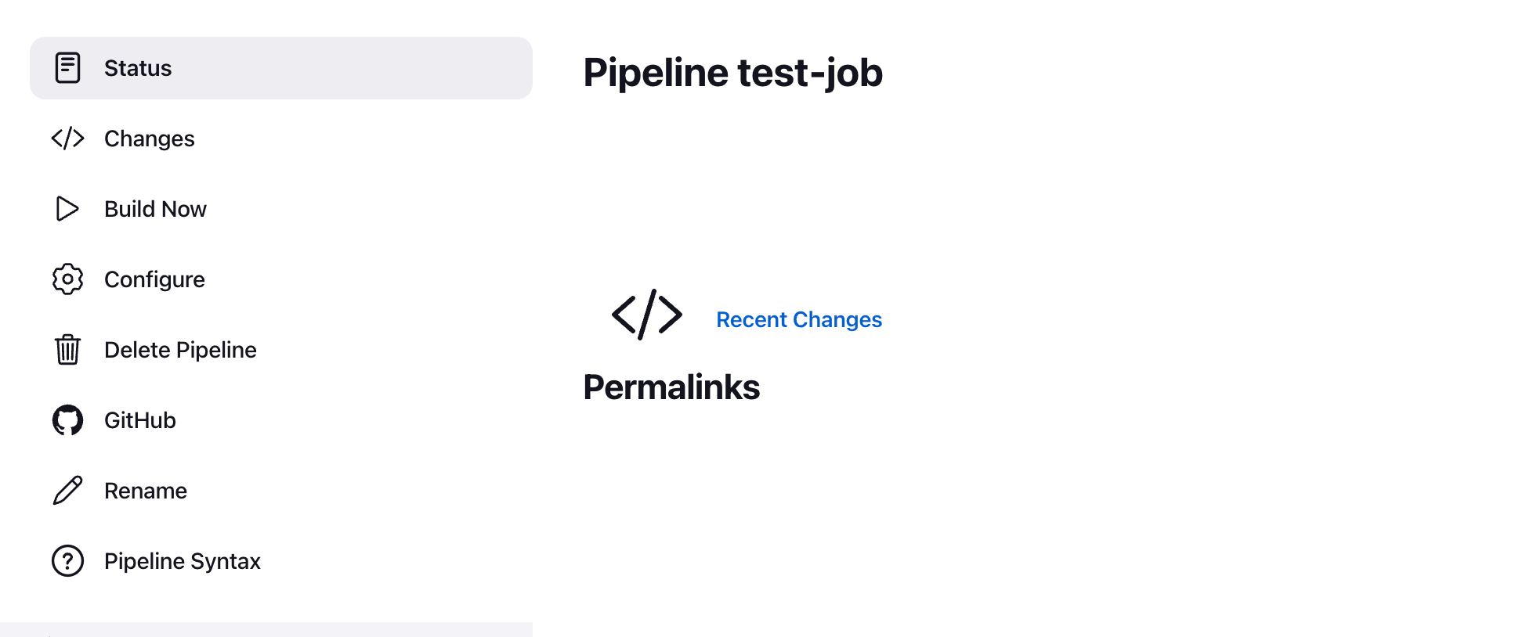Click the Delete Pipeline trash icon

click(67, 350)
